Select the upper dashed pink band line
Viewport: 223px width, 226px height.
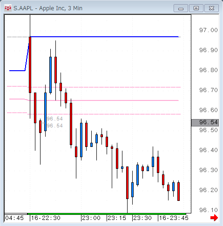(x=104, y=87)
